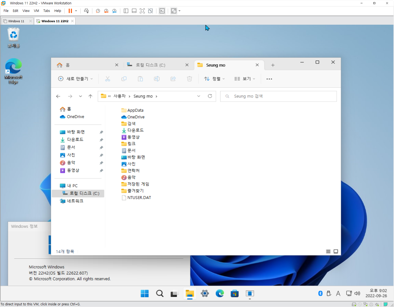Expand the address bar history dropdown

point(199,96)
